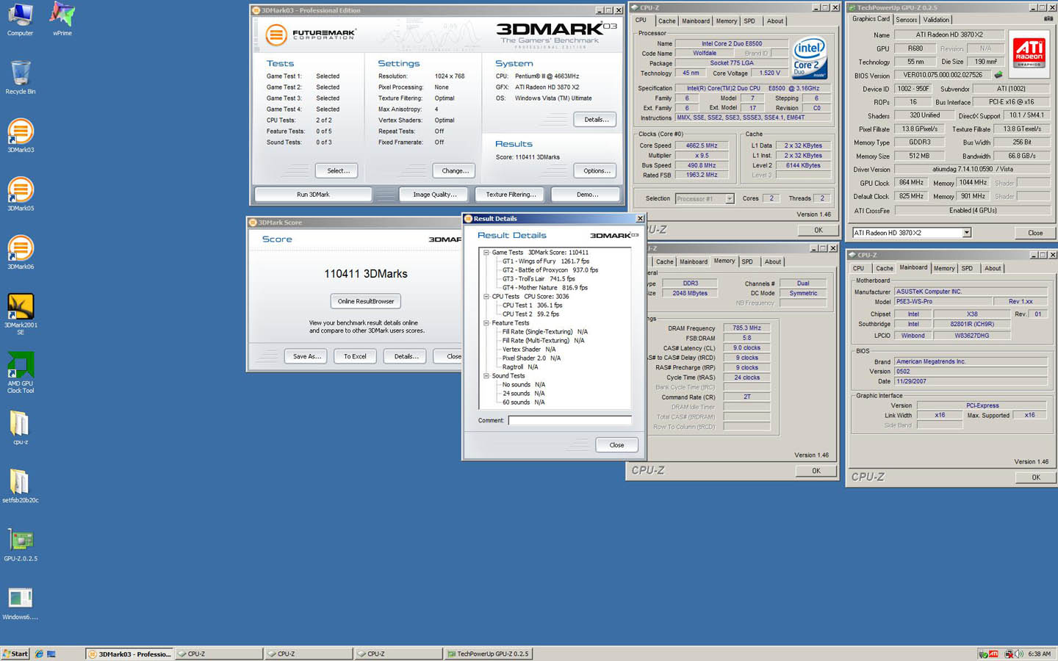Select the Graphics Card tab in GPU-Z
The height and width of the screenshot is (661, 1058).
871,19
